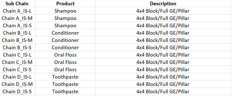Image resolution: width=232 pixels, height=96 pixels.
Task: Select the Description header cell
Action: click(163, 3)
